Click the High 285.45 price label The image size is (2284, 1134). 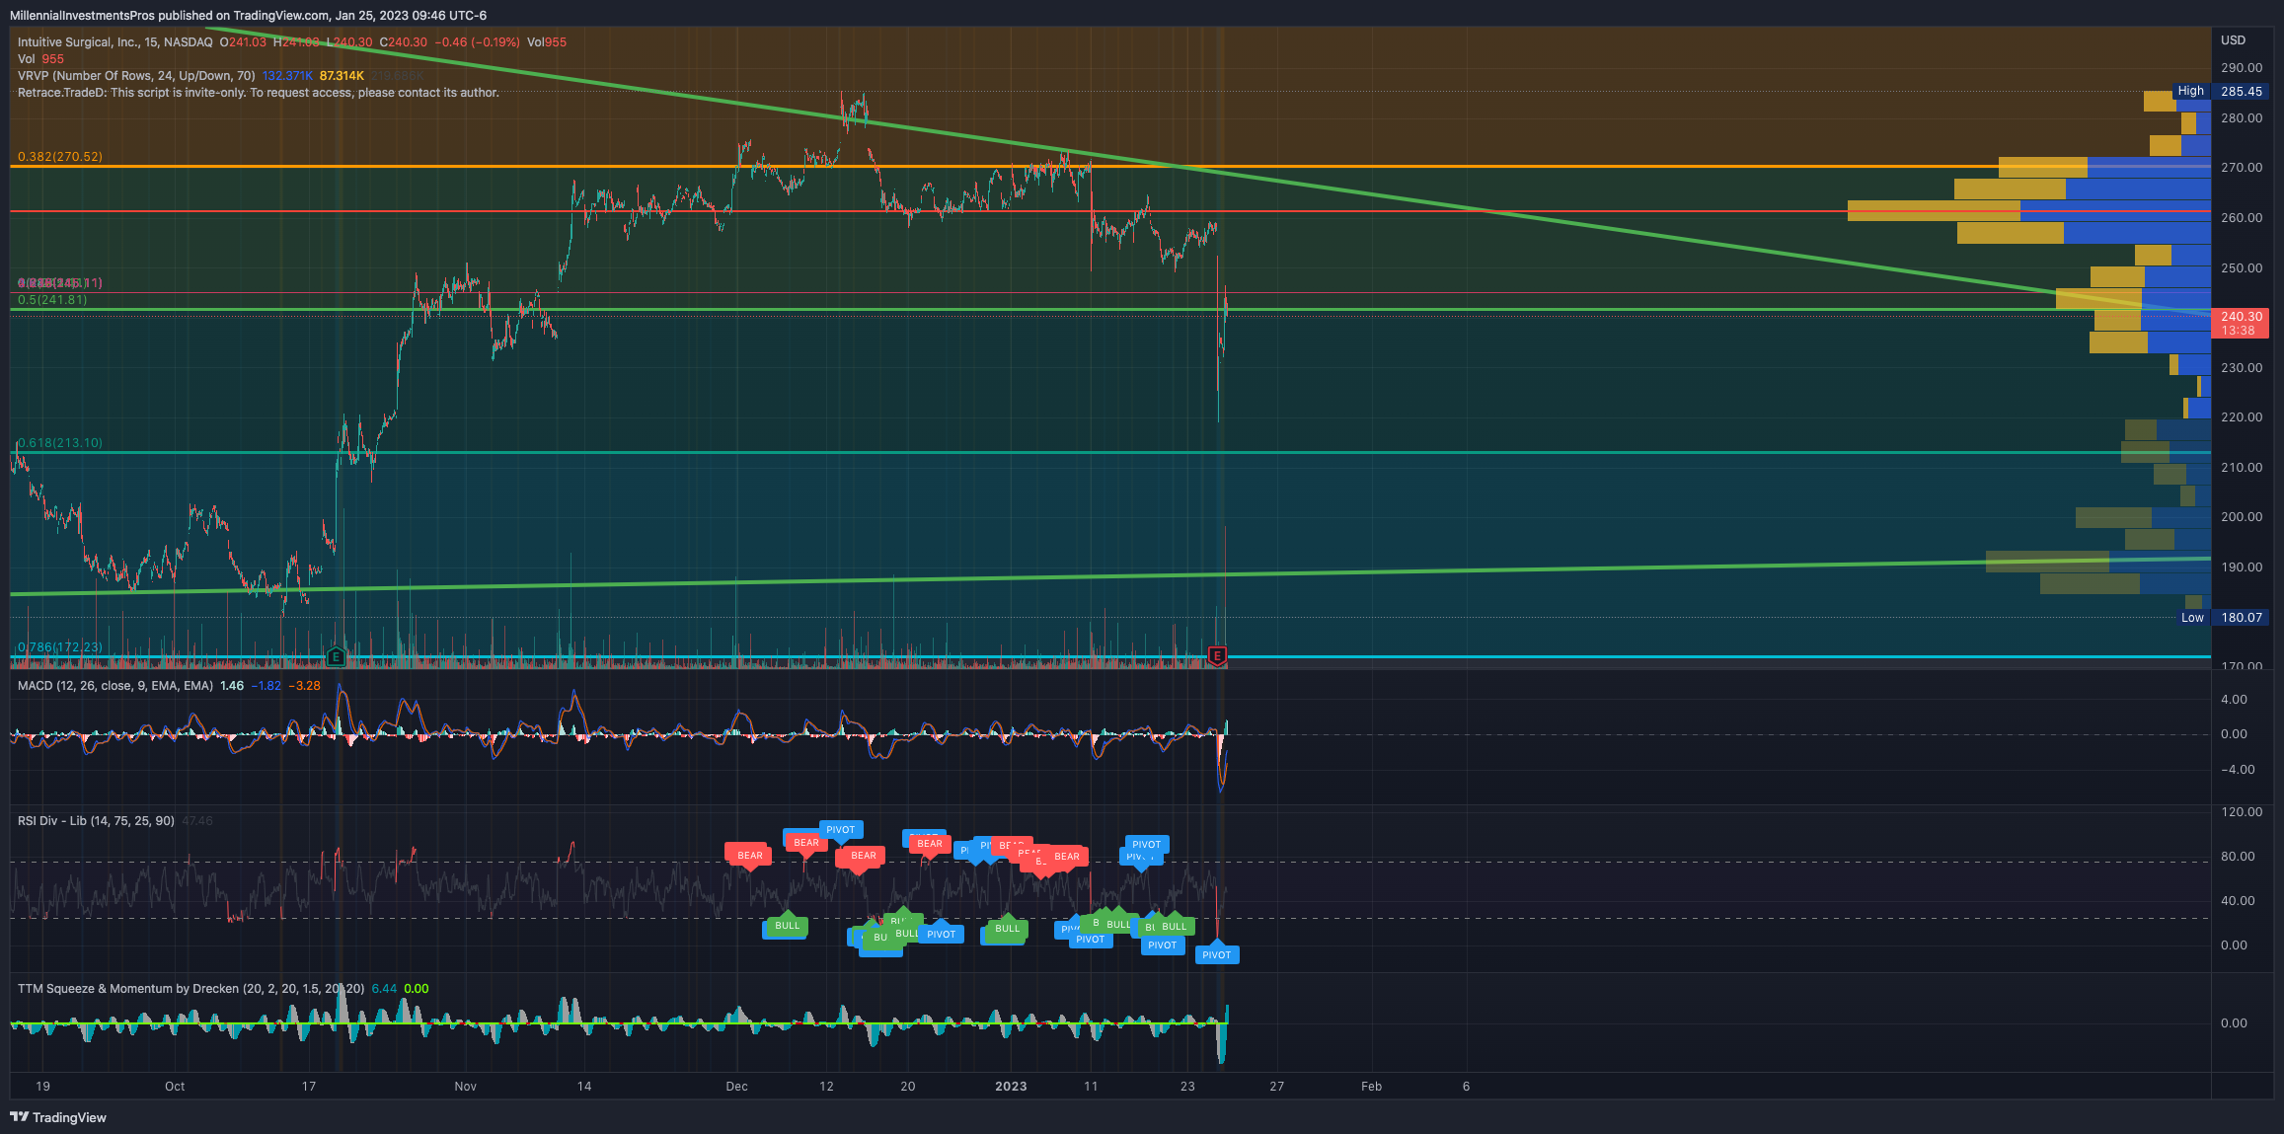(x=2219, y=91)
